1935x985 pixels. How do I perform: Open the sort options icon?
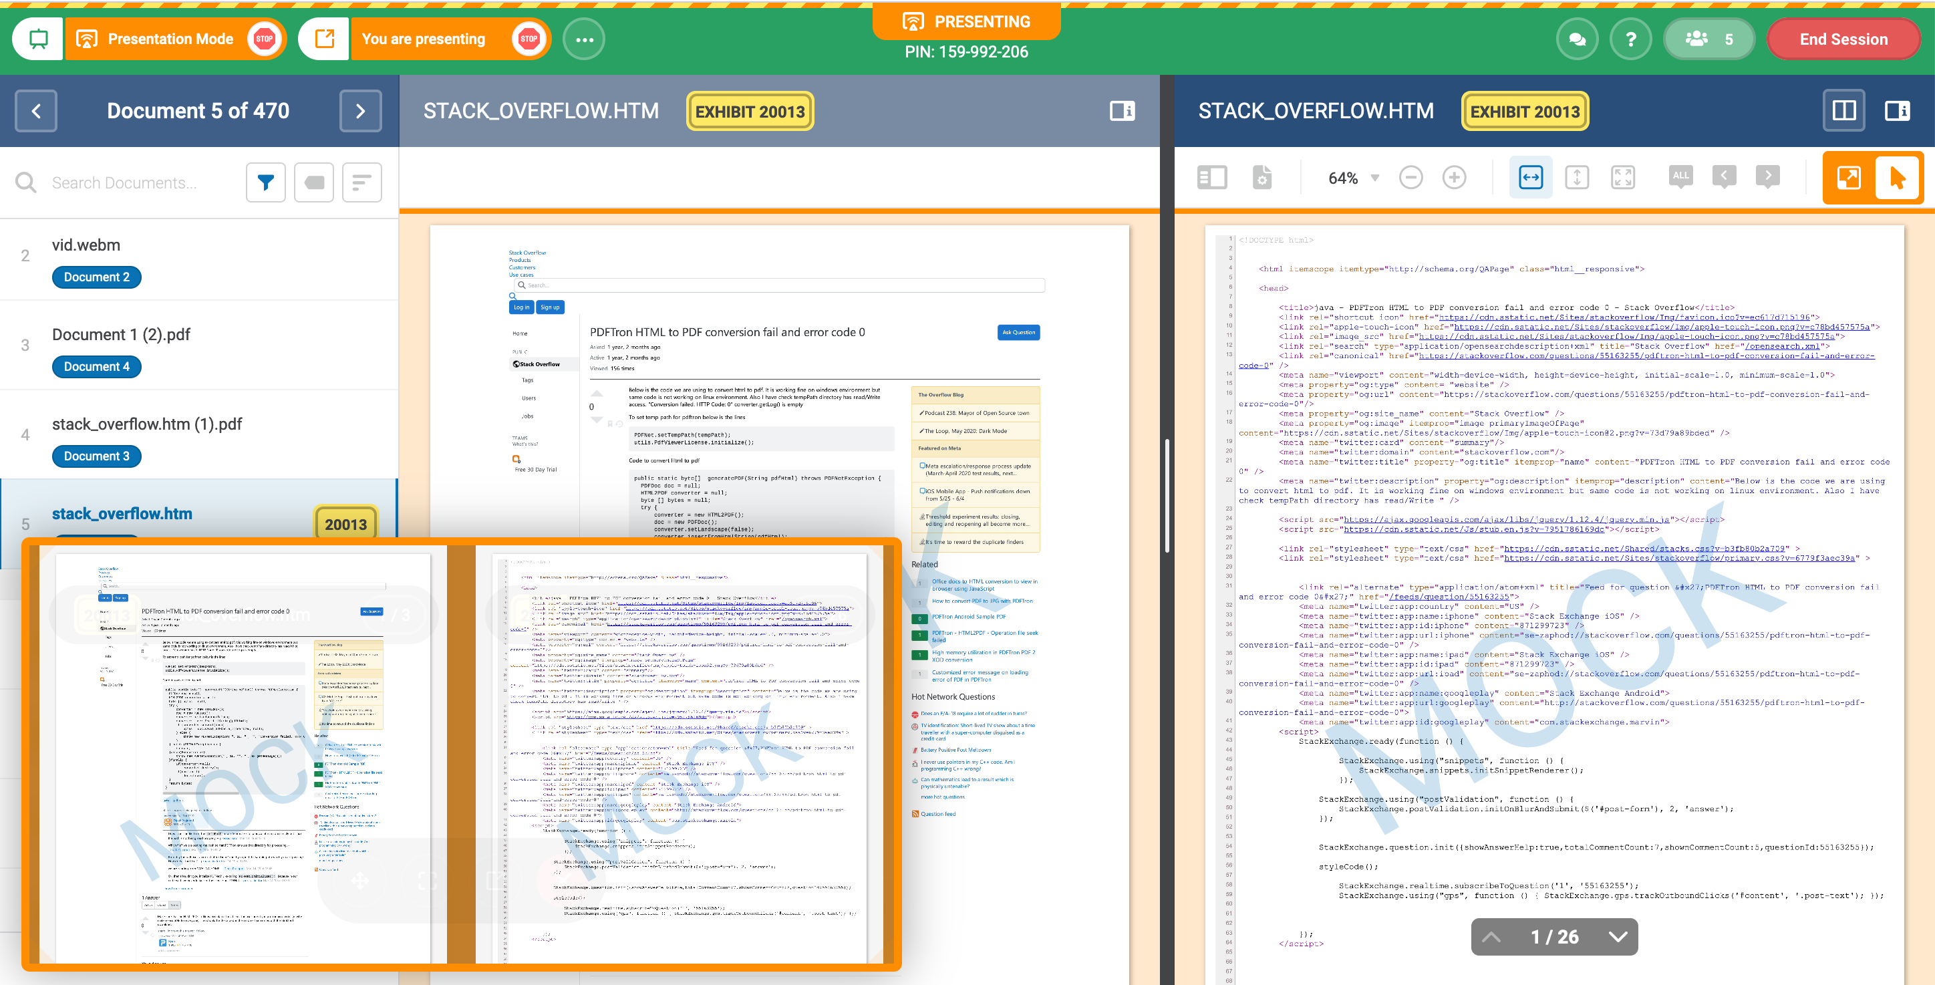pos(362,182)
